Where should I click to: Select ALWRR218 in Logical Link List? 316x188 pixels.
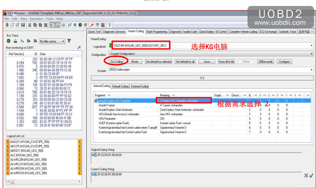coord(29,173)
